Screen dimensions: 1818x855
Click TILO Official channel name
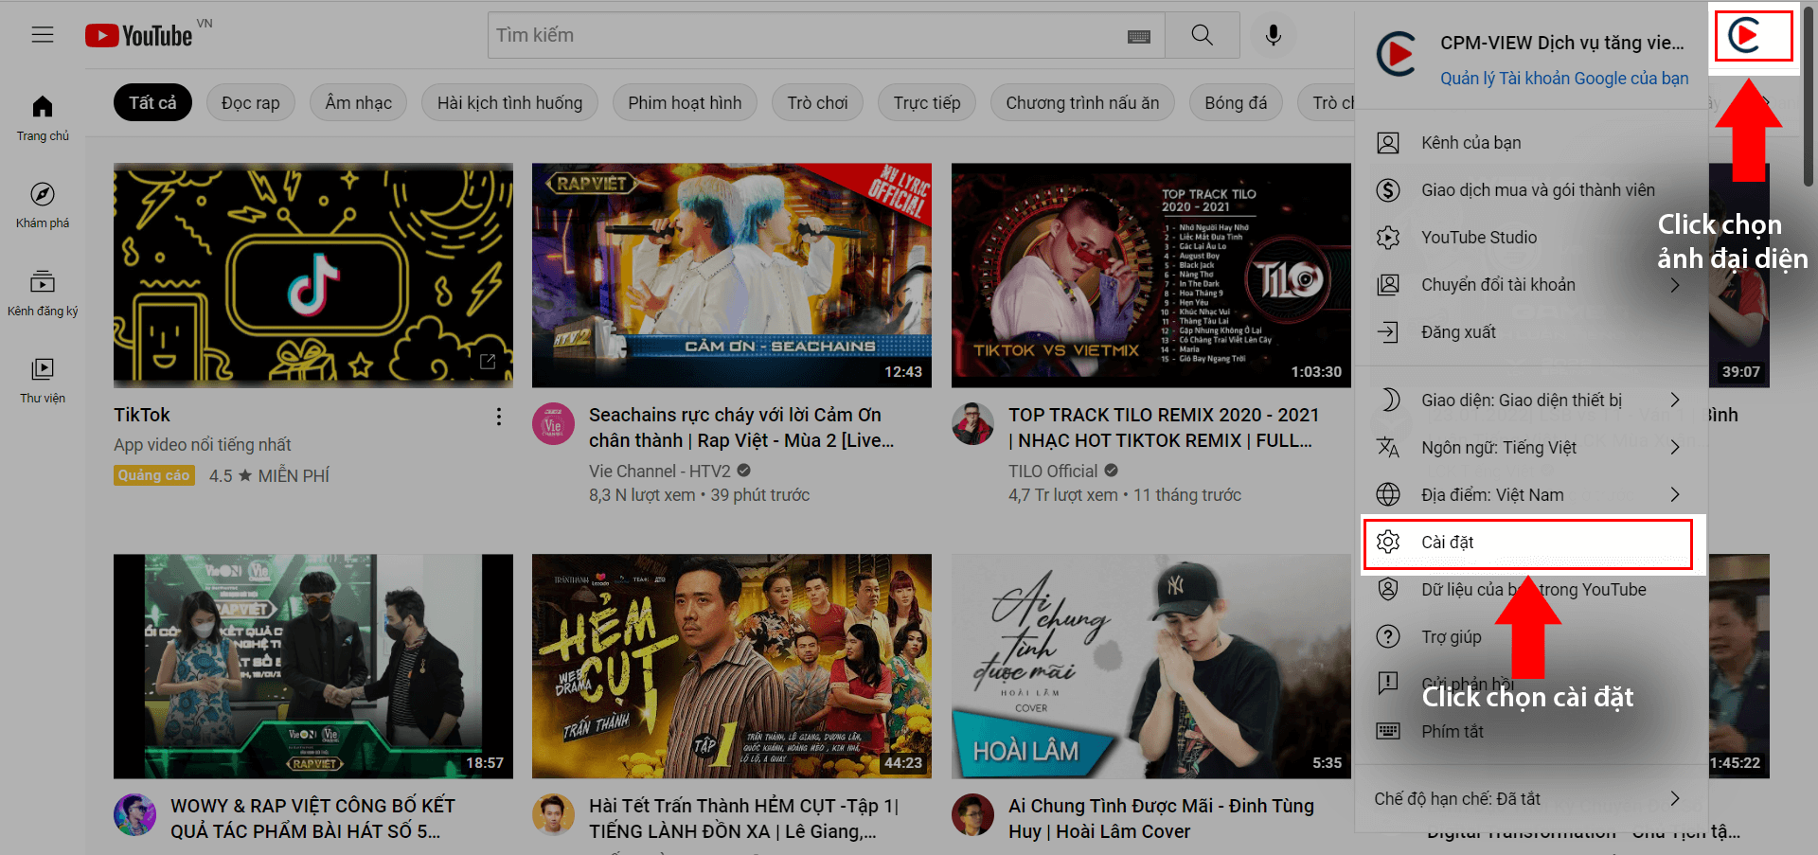coord(1053,472)
